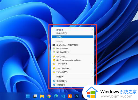138x100 pixels.
Task: Open the orange terminal app in taskbar
Action: [x=70, y=96]
